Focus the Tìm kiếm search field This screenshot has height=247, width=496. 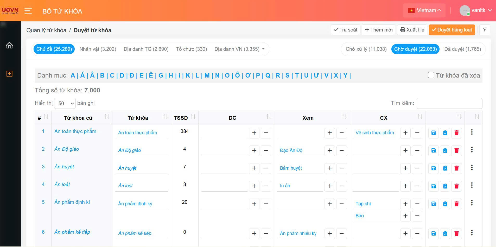pyautogui.click(x=449, y=103)
